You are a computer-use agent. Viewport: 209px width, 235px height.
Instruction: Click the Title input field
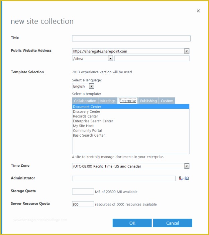point(131,38)
